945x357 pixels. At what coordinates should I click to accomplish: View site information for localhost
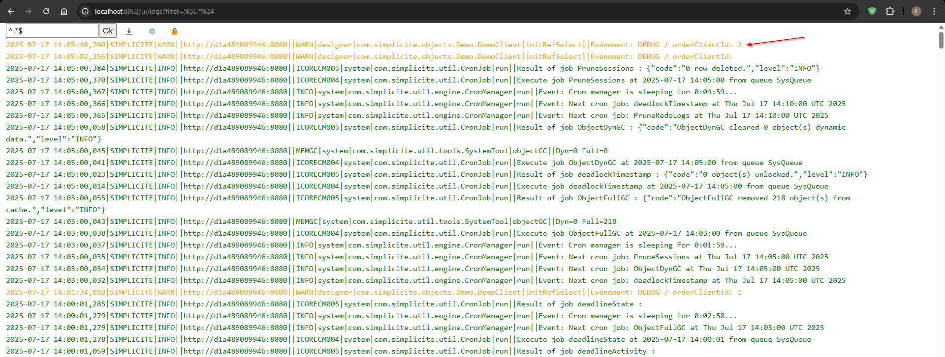(x=85, y=11)
